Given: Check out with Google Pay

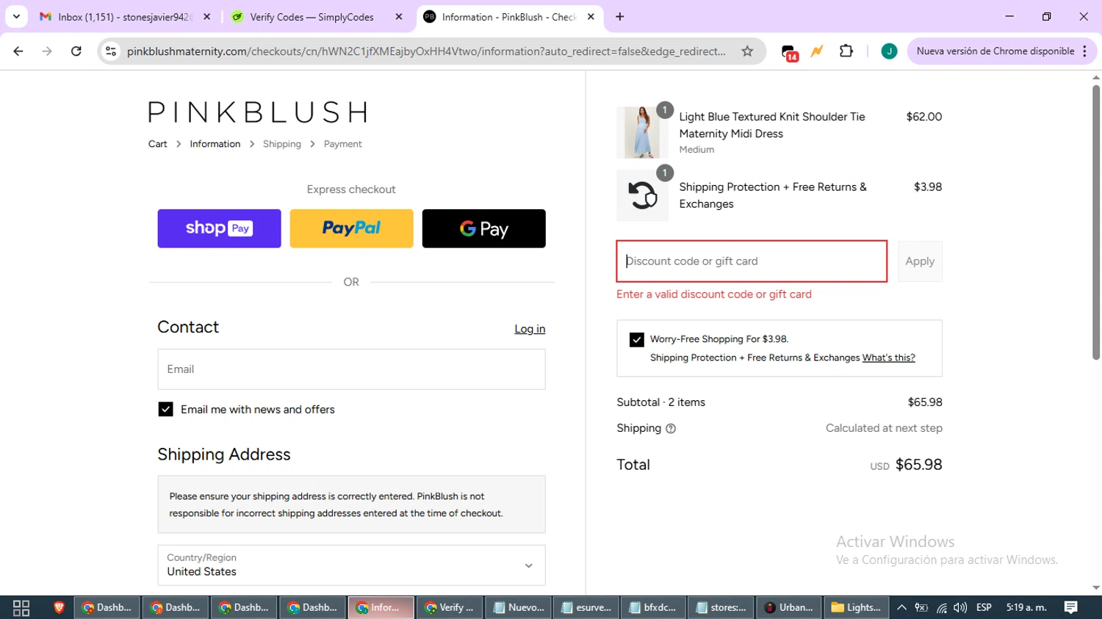Looking at the screenshot, I should coord(483,228).
